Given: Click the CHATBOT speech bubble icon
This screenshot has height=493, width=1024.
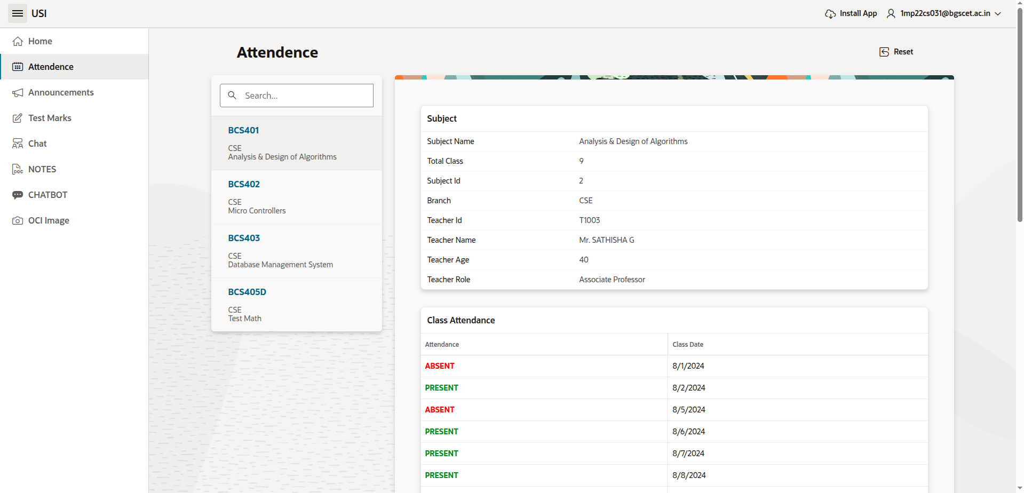Looking at the screenshot, I should (18, 195).
